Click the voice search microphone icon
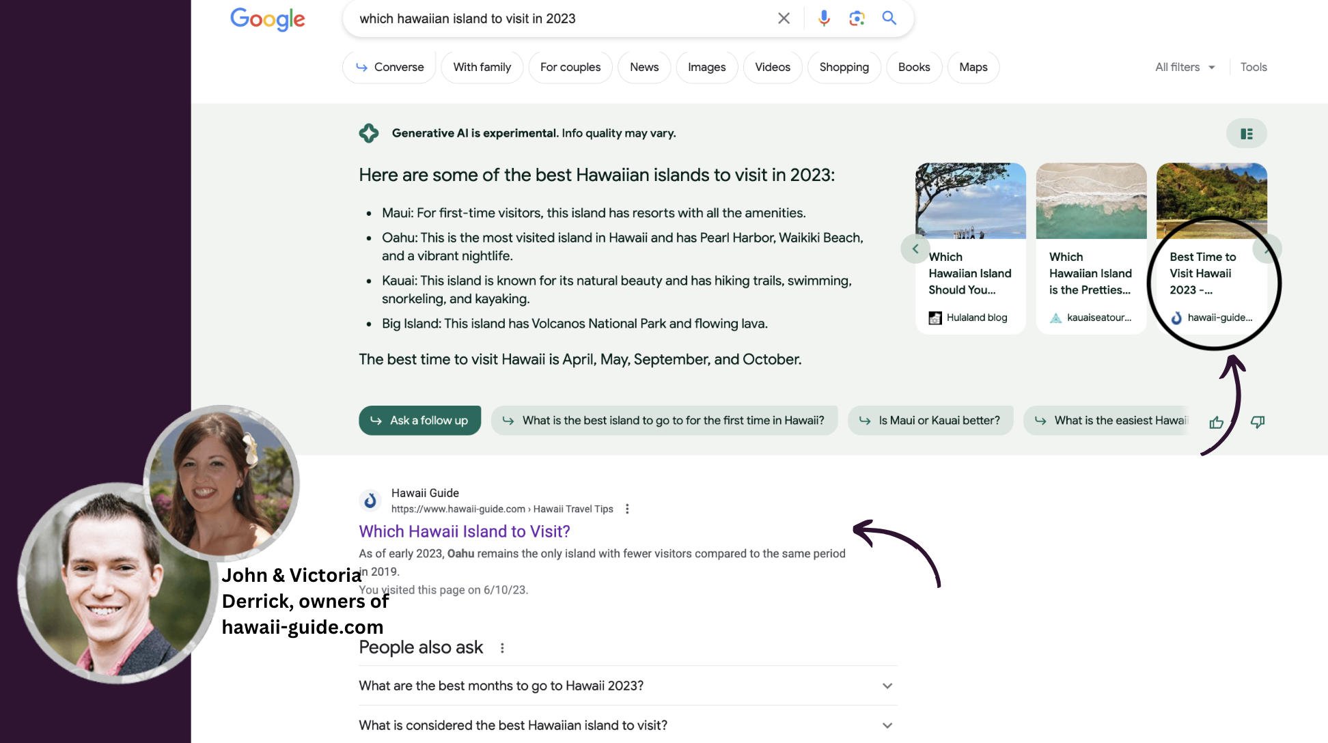1328x743 pixels. tap(824, 18)
